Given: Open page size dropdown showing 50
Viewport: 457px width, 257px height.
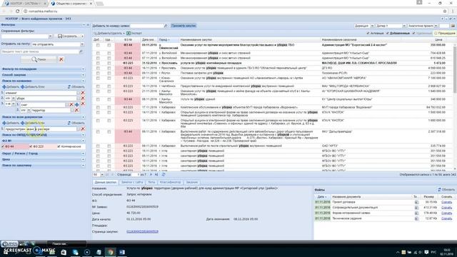Looking at the screenshot, I should [x=102, y=174].
